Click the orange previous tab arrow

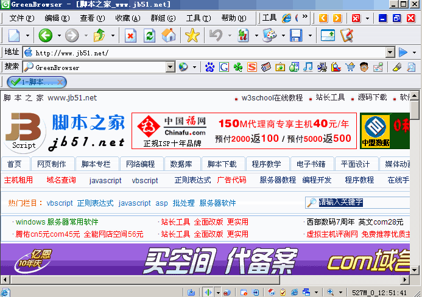tap(323, 18)
